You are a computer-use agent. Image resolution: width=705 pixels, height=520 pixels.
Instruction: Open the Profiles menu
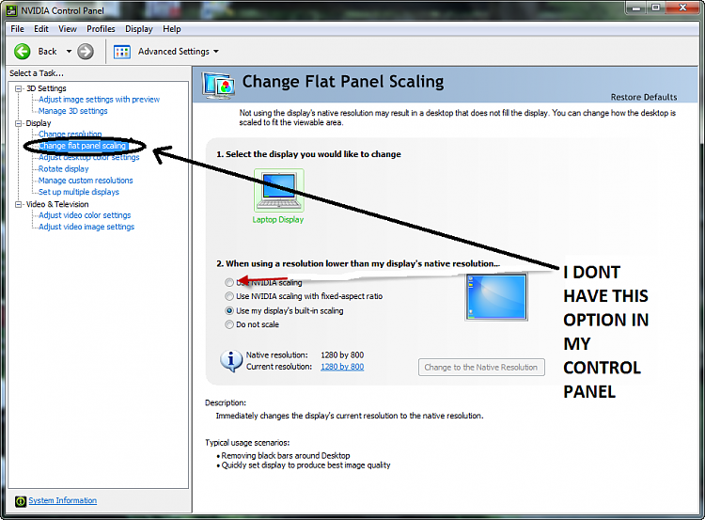tap(101, 29)
